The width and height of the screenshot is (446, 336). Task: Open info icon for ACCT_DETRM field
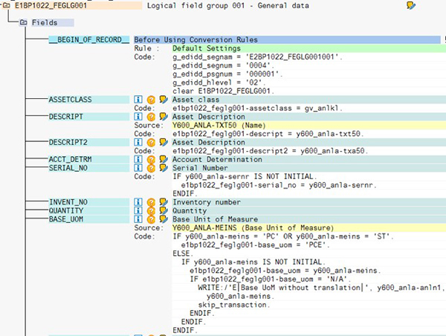[x=138, y=159]
